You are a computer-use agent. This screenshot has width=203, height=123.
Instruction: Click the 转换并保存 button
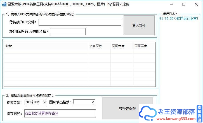tap(127, 108)
